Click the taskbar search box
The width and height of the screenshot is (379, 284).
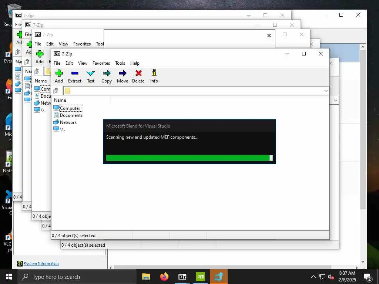(x=77, y=277)
